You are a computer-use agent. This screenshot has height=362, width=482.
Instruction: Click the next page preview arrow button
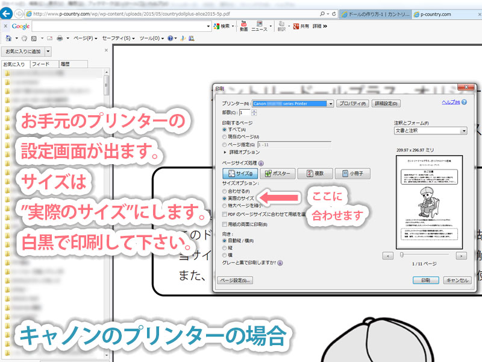point(461,256)
